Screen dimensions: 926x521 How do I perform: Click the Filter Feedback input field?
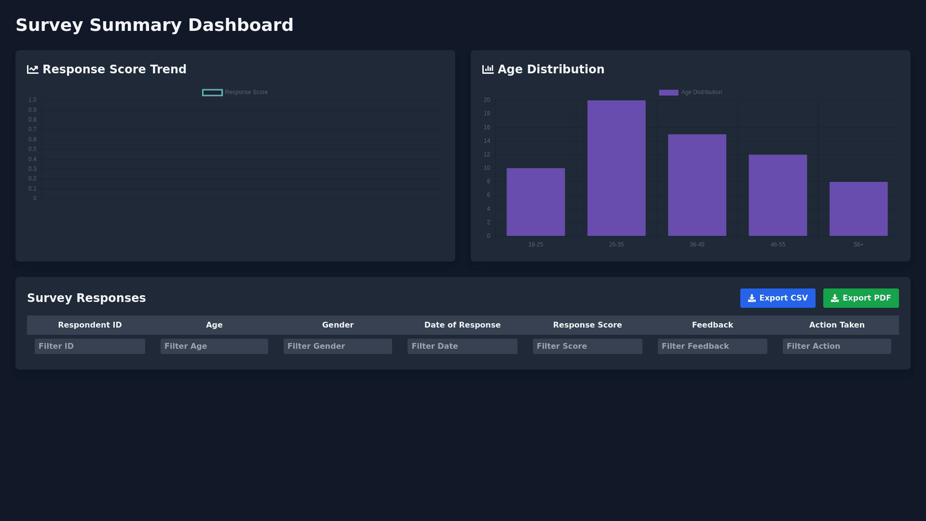pyautogui.click(x=712, y=346)
